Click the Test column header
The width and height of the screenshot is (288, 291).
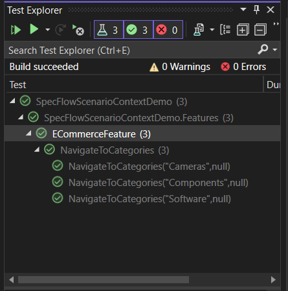coord(134,85)
